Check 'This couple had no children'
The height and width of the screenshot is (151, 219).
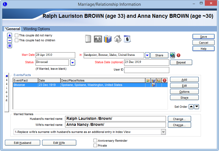pos(17,40)
